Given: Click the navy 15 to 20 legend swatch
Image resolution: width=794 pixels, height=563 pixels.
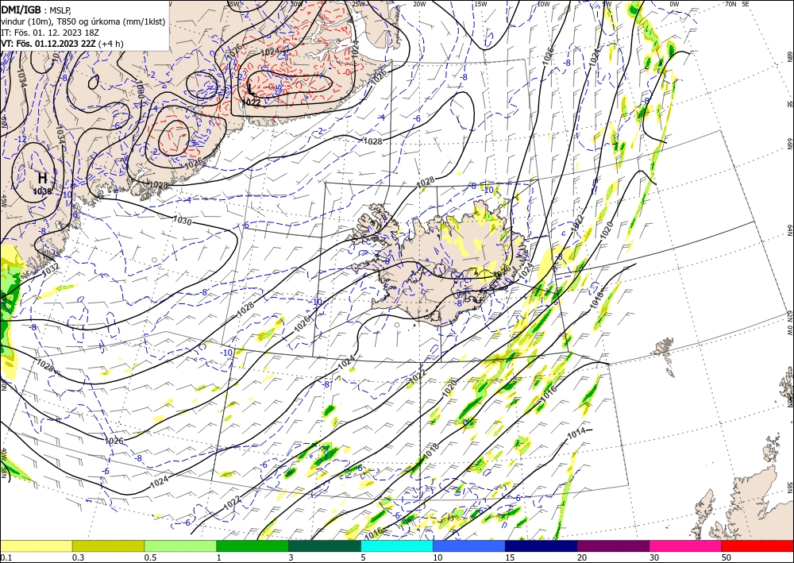Looking at the screenshot, I should pyautogui.click(x=542, y=546).
